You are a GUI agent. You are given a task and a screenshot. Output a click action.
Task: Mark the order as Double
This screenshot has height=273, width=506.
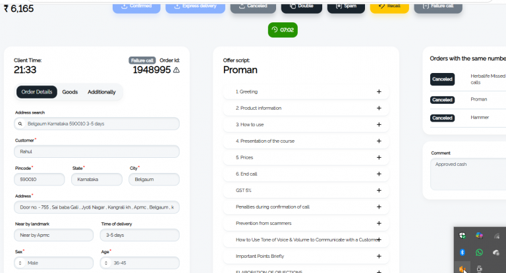[x=301, y=8]
